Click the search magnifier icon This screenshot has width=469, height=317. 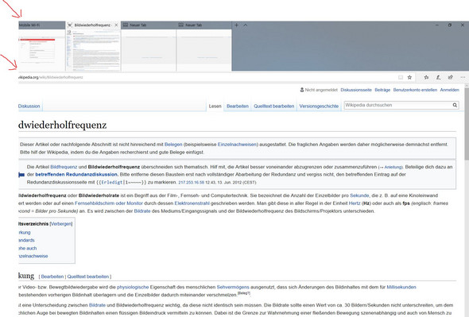[455, 105]
